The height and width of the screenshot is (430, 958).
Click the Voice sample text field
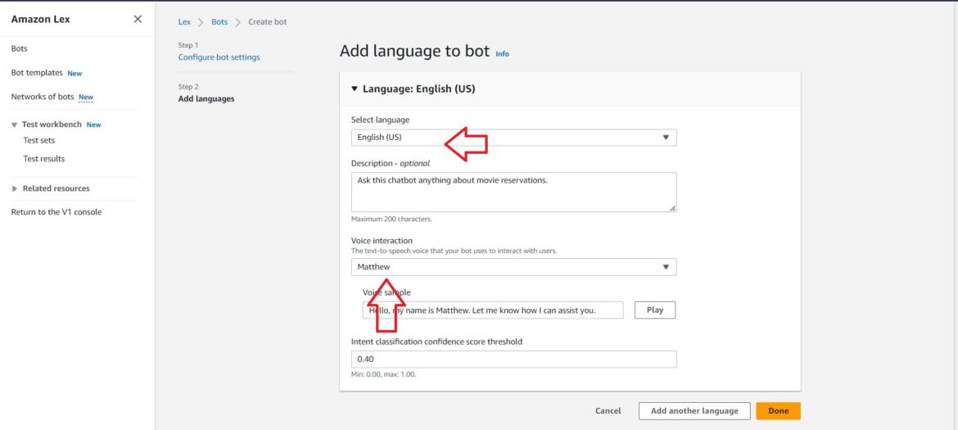coord(492,310)
